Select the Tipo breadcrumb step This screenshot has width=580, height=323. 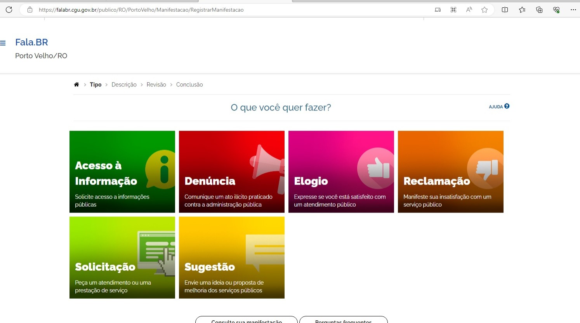tap(96, 85)
